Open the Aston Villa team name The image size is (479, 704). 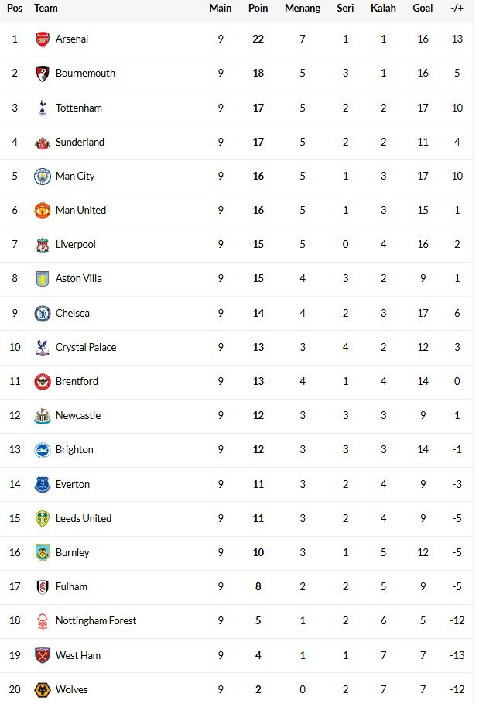[79, 279]
